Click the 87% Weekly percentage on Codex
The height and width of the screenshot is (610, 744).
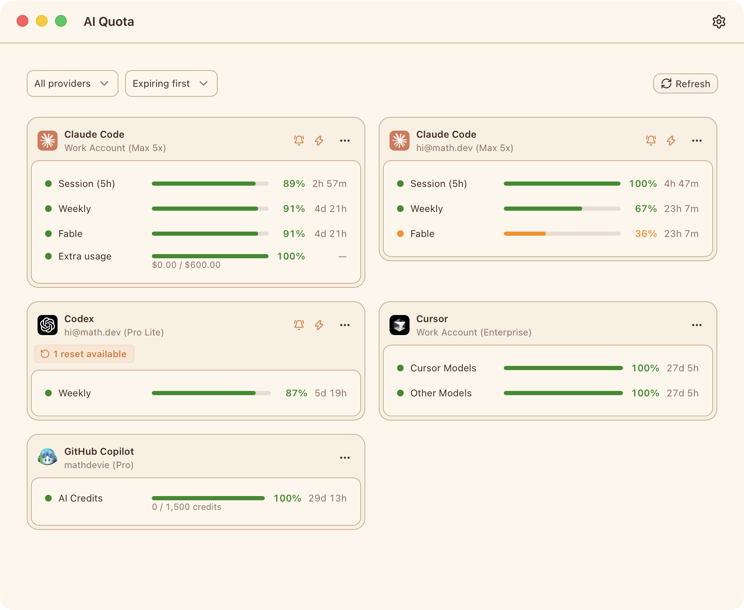coord(297,393)
